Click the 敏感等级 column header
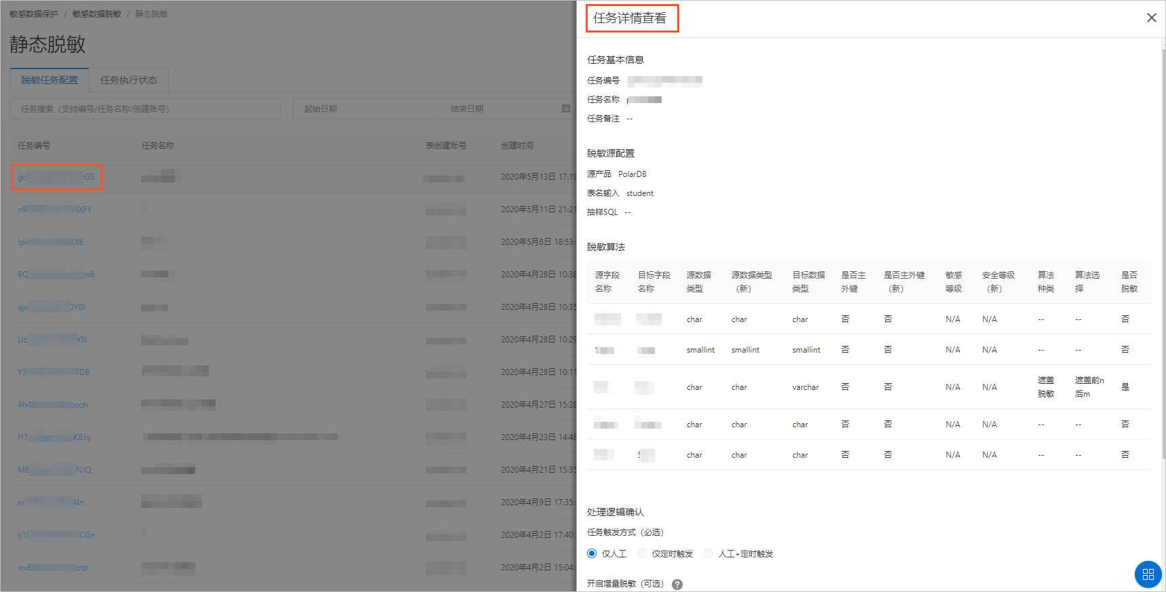Image resolution: width=1166 pixels, height=592 pixels. 954,282
